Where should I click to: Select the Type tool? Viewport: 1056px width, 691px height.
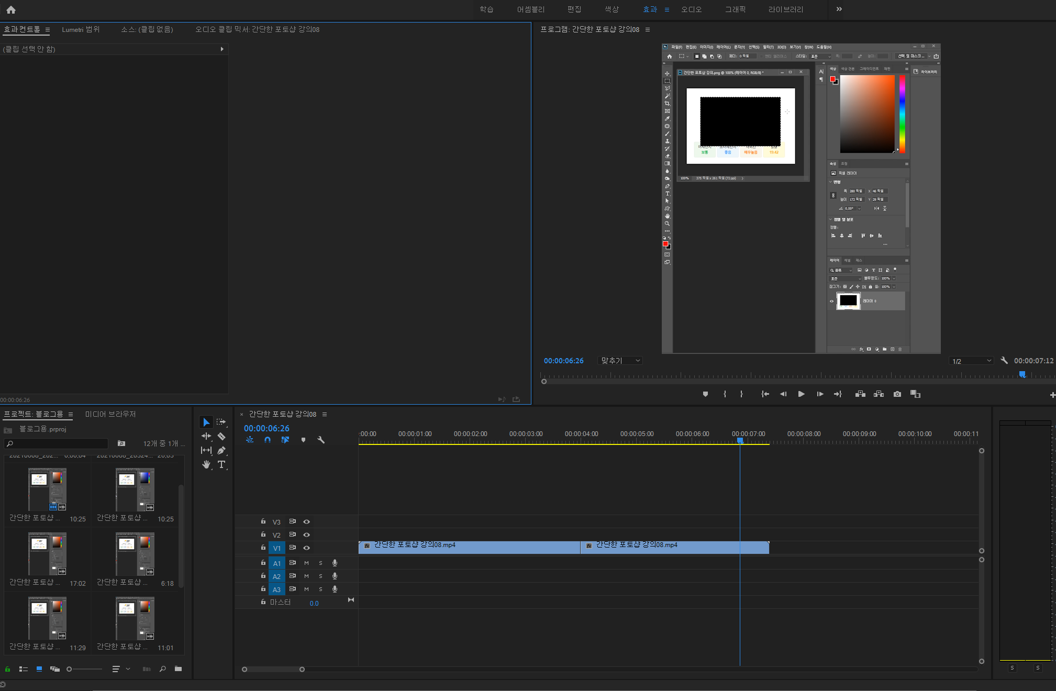point(221,464)
